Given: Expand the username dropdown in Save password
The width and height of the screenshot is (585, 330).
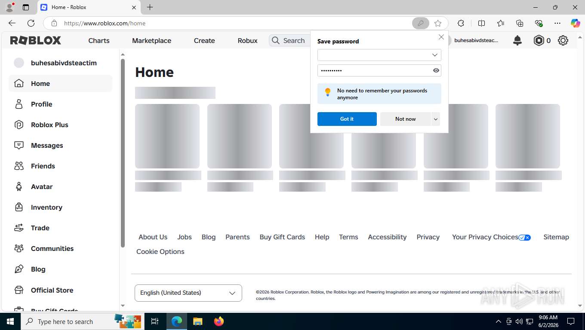Looking at the screenshot, I should (x=434, y=55).
